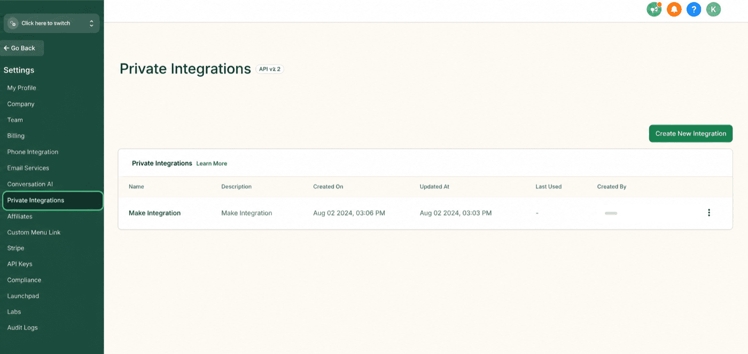Click Create New Integration button

coord(690,134)
